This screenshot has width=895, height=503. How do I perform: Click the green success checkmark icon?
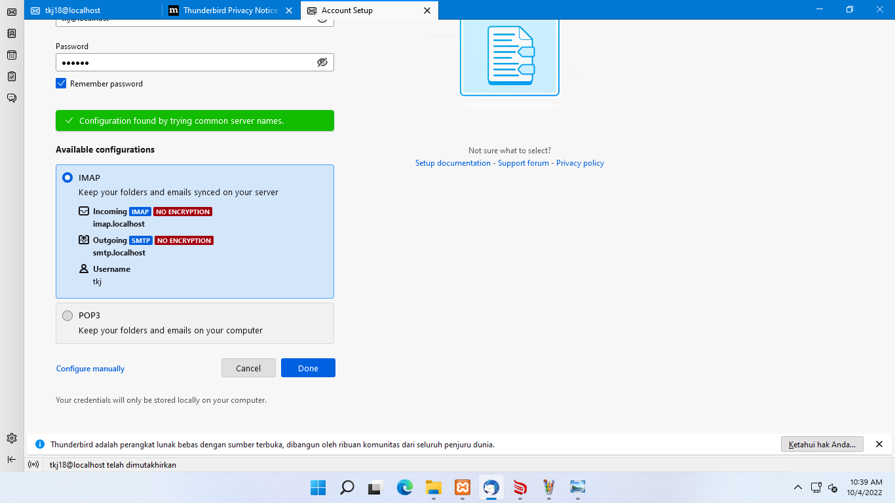[x=68, y=121]
